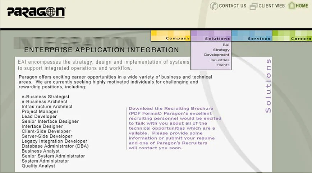Viewport: 312px width, 173px height.
Task: Click the Home house icon
Action: click(x=292, y=5)
